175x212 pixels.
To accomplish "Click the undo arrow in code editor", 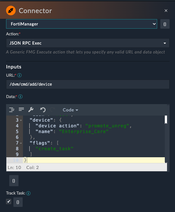I will click(43, 110).
